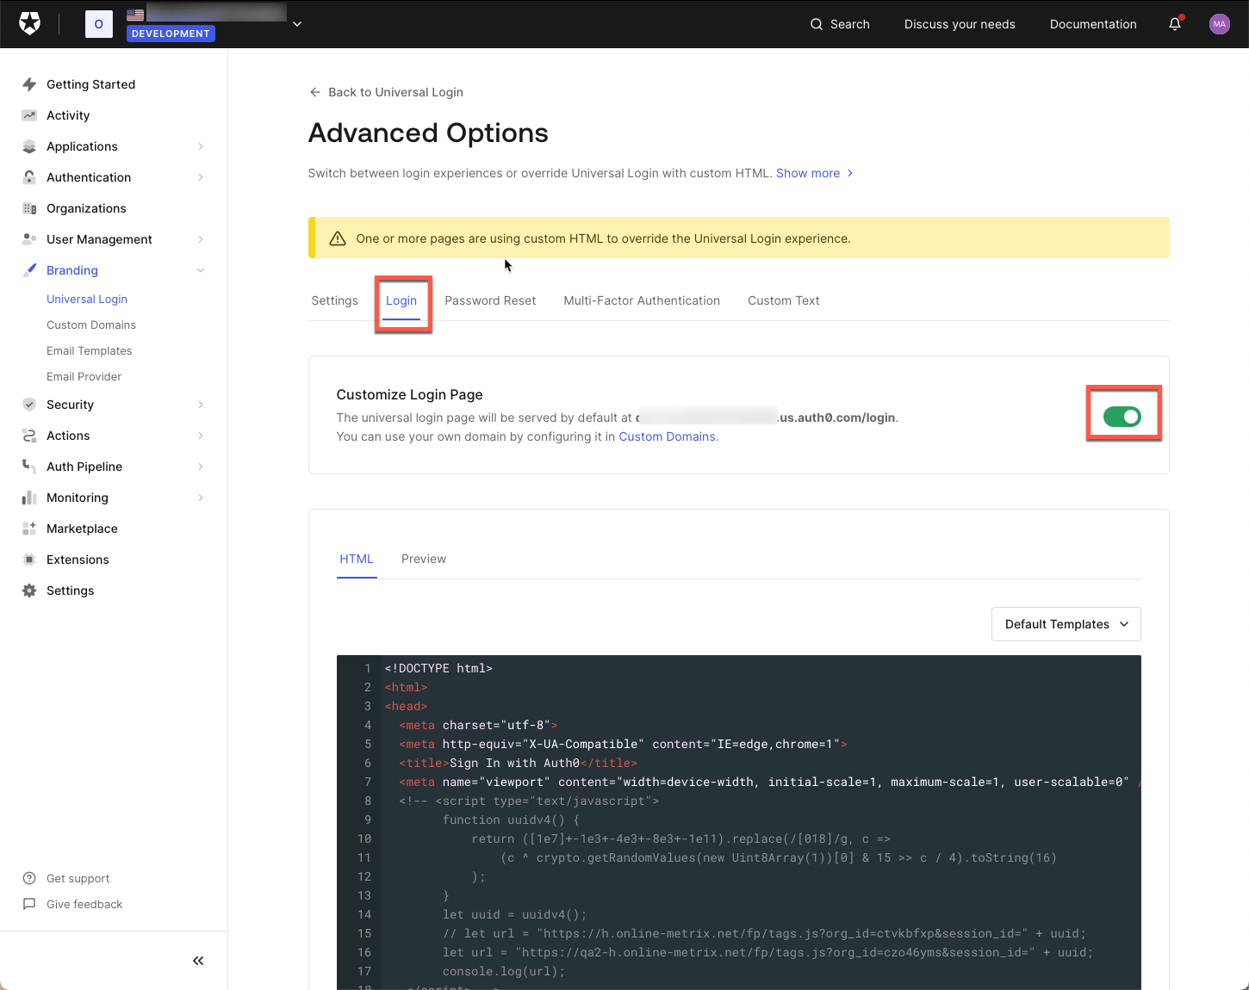Select the Activity icon in the sidebar
1249x990 pixels.
[28, 114]
